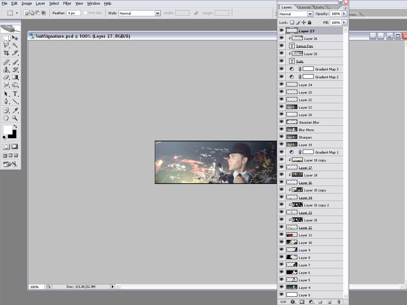This screenshot has height=305, width=407.
Task: Select the Blur More layer
Action: (x=314, y=130)
